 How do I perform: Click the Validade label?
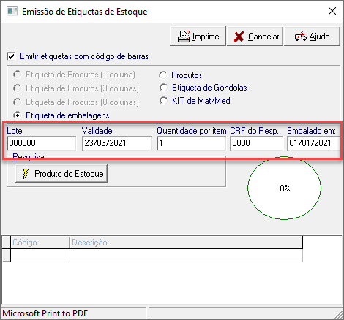(x=97, y=131)
